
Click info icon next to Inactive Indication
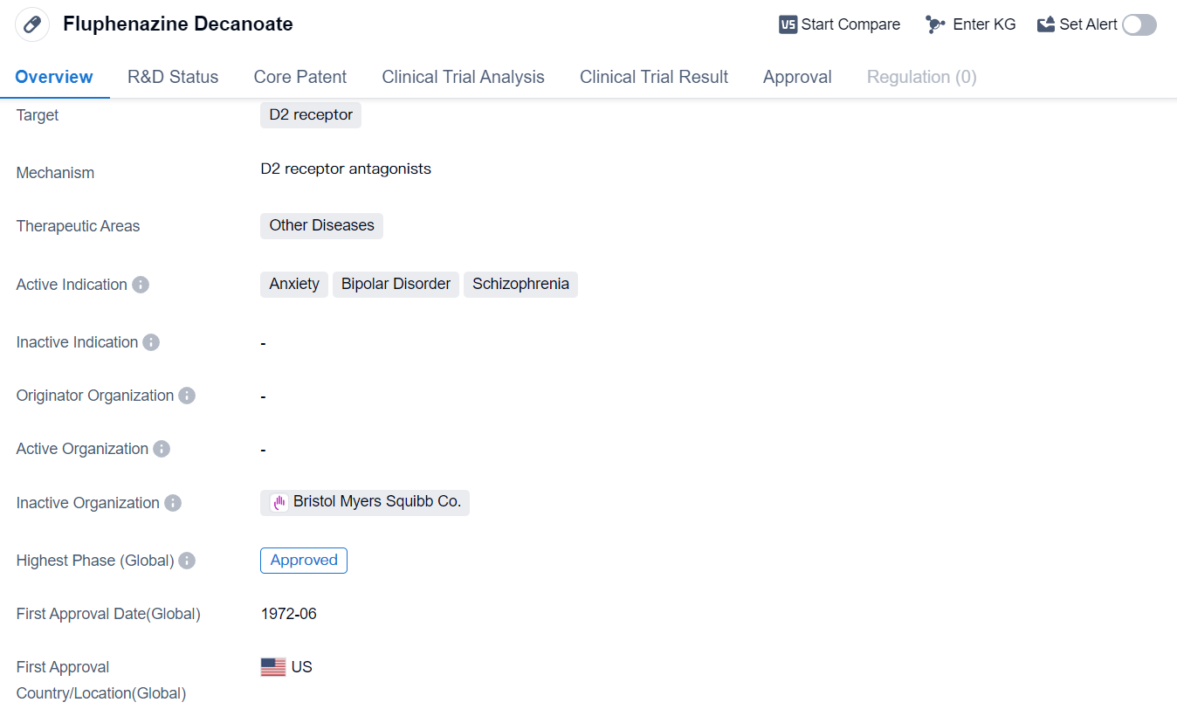point(151,342)
